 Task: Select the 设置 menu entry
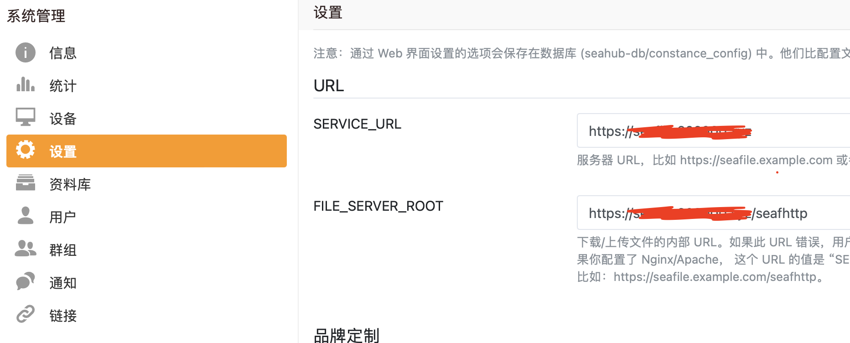tap(146, 151)
